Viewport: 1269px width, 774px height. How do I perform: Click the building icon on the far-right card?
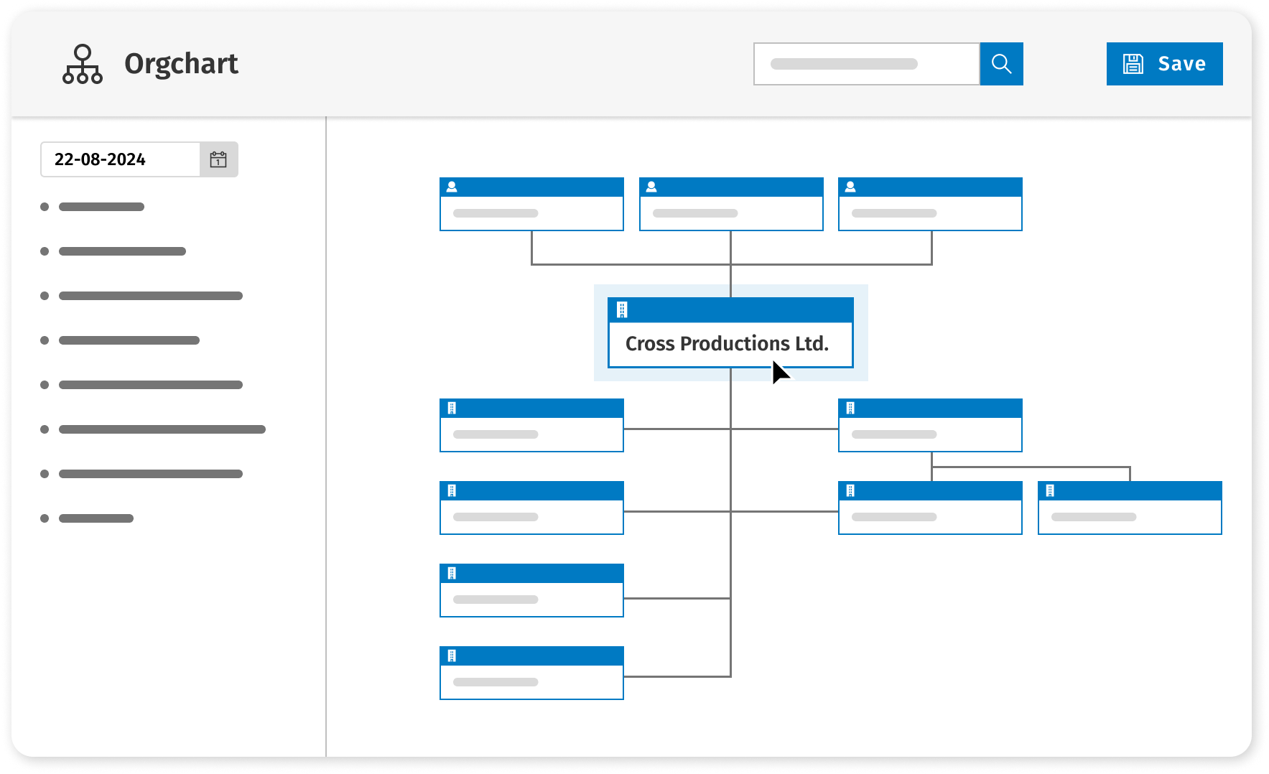point(1050,491)
